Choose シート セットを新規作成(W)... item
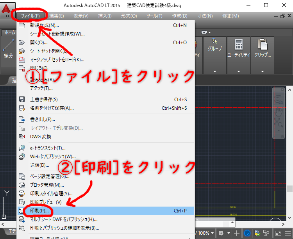293x239 pixels. pyautogui.click(x=105, y=34)
